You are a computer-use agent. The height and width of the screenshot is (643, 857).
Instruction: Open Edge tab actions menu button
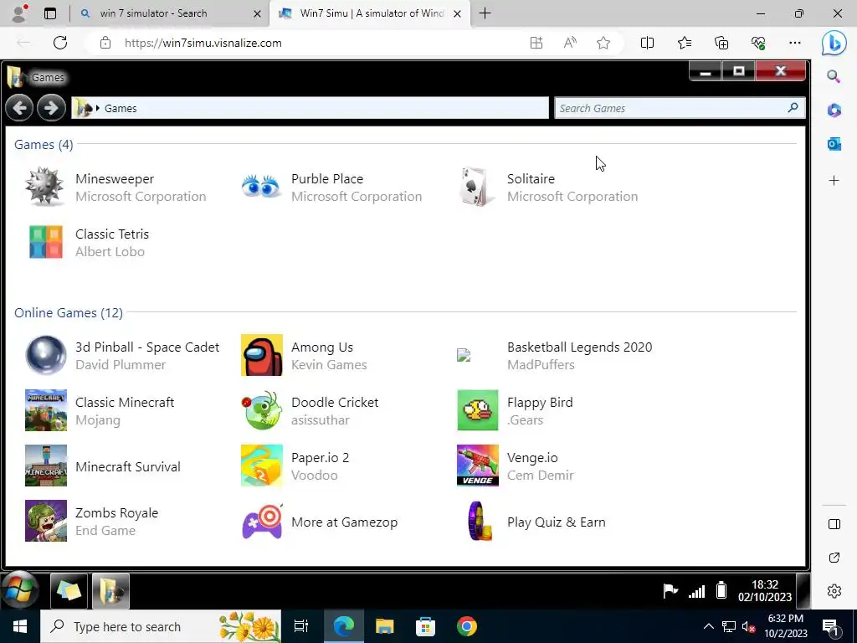pyautogui.click(x=50, y=13)
